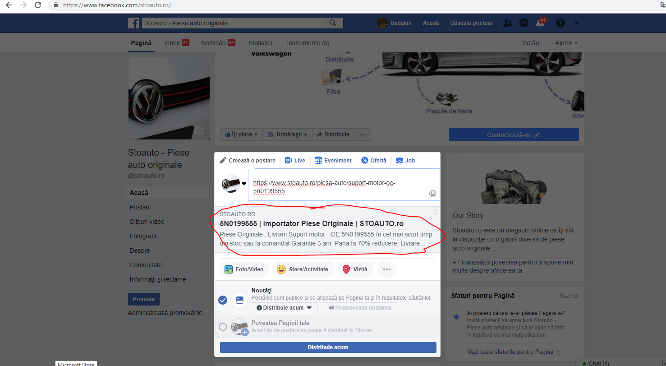Screen dimensions: 666x366
Task: Click the blue Distribuie acum button
Action: pyautogui.click(x=328, y=347)
